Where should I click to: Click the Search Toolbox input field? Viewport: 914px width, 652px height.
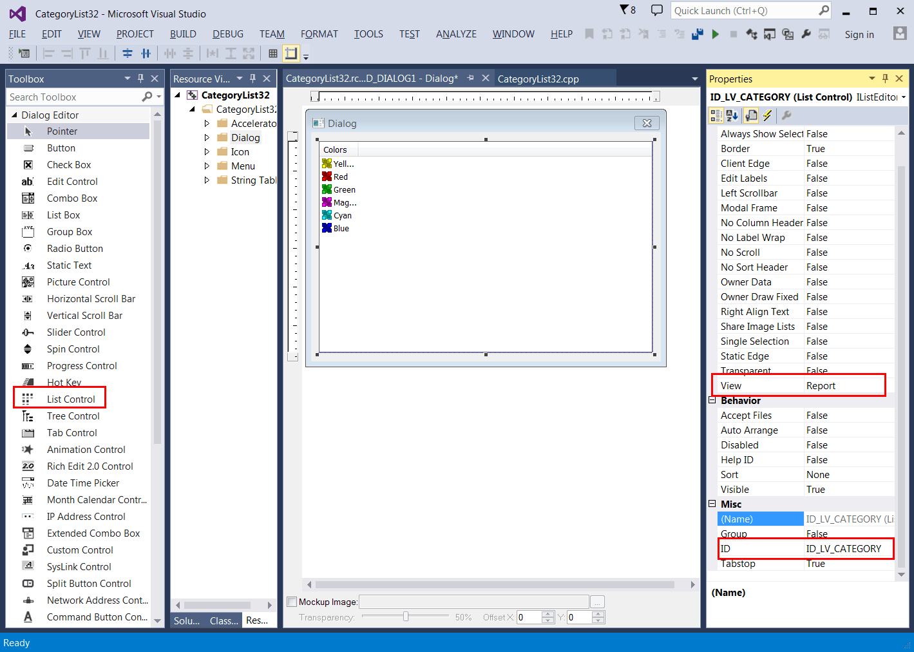coord(74,97)
